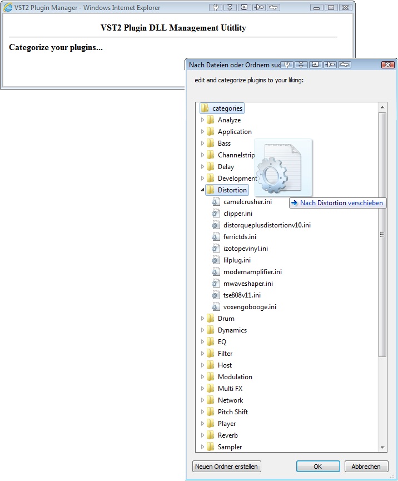Select the root categories folder
398x481 pixels.
pyautogui.click(x=227, y=108)
